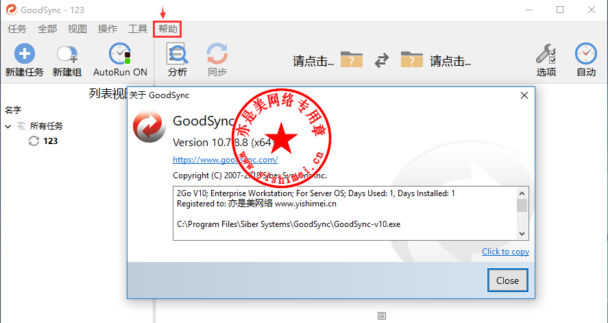608x323 pixels.
Task: Open the 操作 (Action) menu
Action: point(108,29)
